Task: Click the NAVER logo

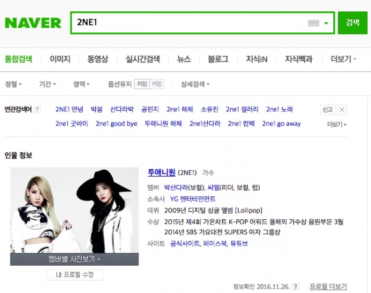Action: 33,23
